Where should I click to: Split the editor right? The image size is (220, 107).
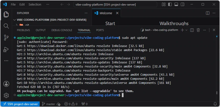[208, 13]
